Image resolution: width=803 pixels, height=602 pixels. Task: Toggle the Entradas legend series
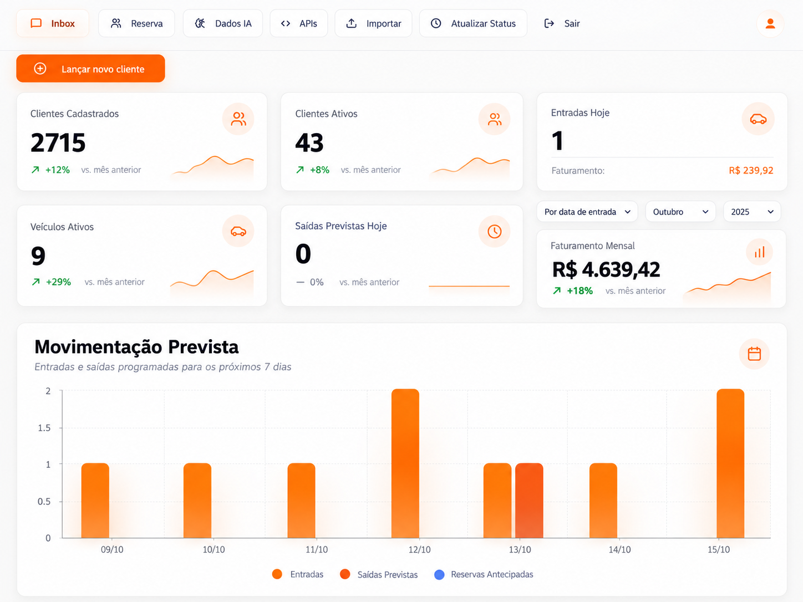298,574
